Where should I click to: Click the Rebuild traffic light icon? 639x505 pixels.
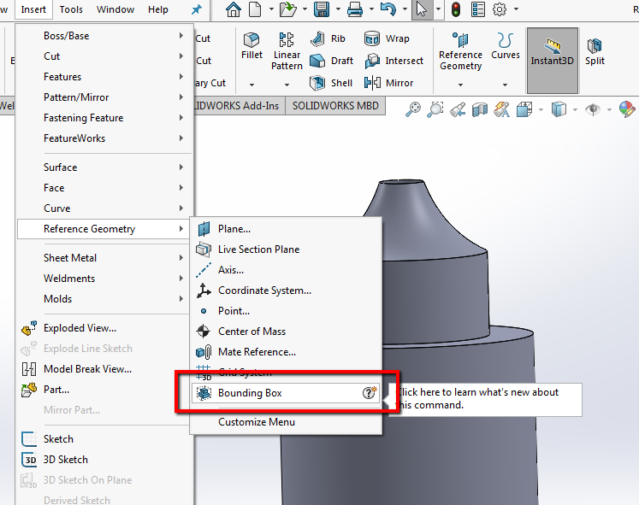pos(456,9)
